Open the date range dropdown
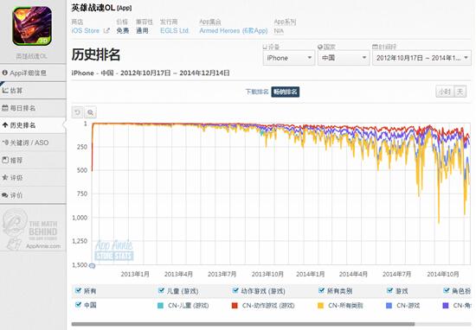476x330 pixels. (422, 58)
